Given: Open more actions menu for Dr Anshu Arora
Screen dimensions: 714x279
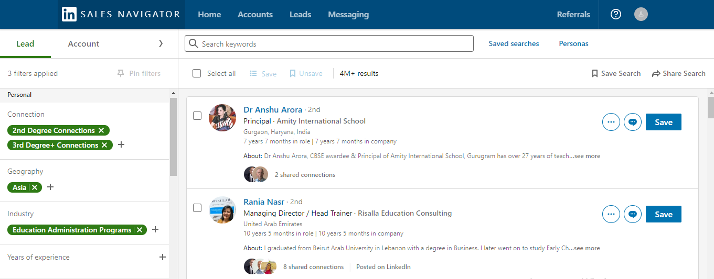Looking at the screenshot, I should coord(611,122).
